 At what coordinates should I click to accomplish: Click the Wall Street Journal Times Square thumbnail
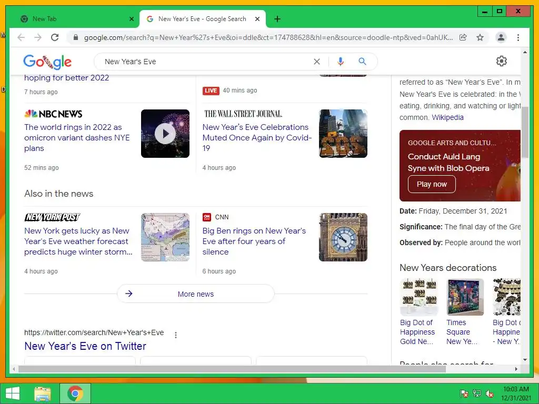click(343, 134)
